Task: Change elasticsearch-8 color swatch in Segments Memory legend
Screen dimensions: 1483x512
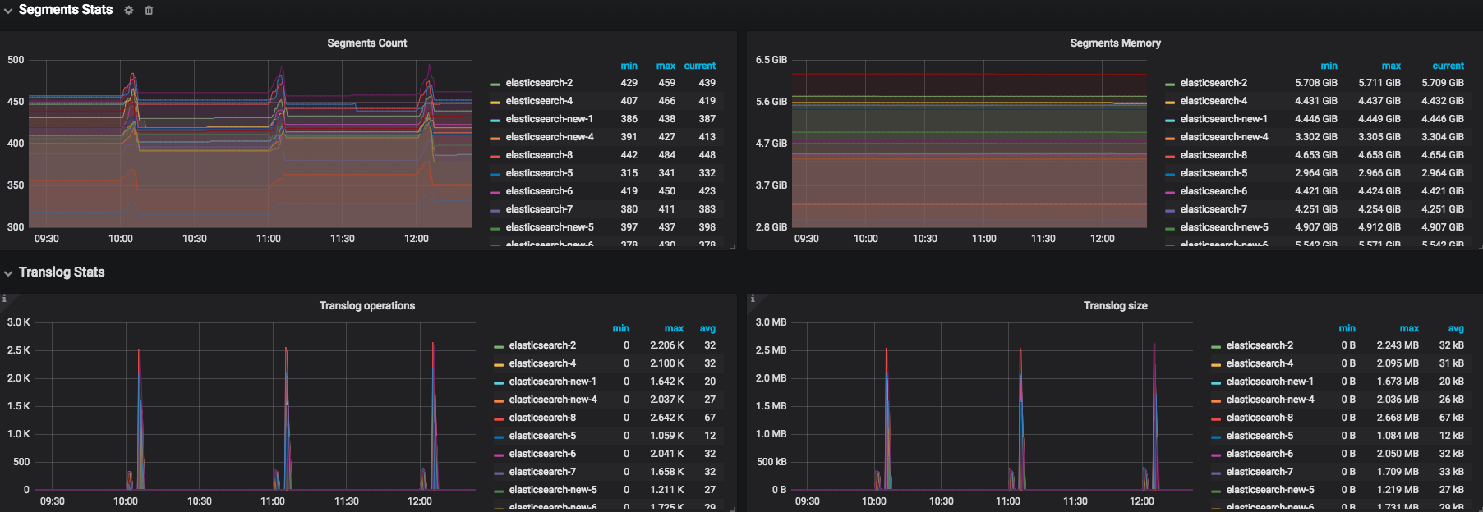Action: click(x=1170, y=156)
